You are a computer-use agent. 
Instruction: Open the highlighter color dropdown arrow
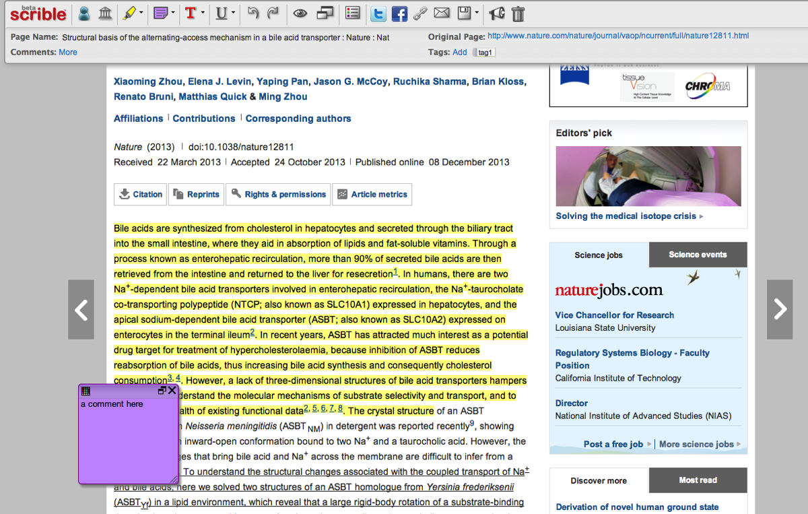[141, 12]
